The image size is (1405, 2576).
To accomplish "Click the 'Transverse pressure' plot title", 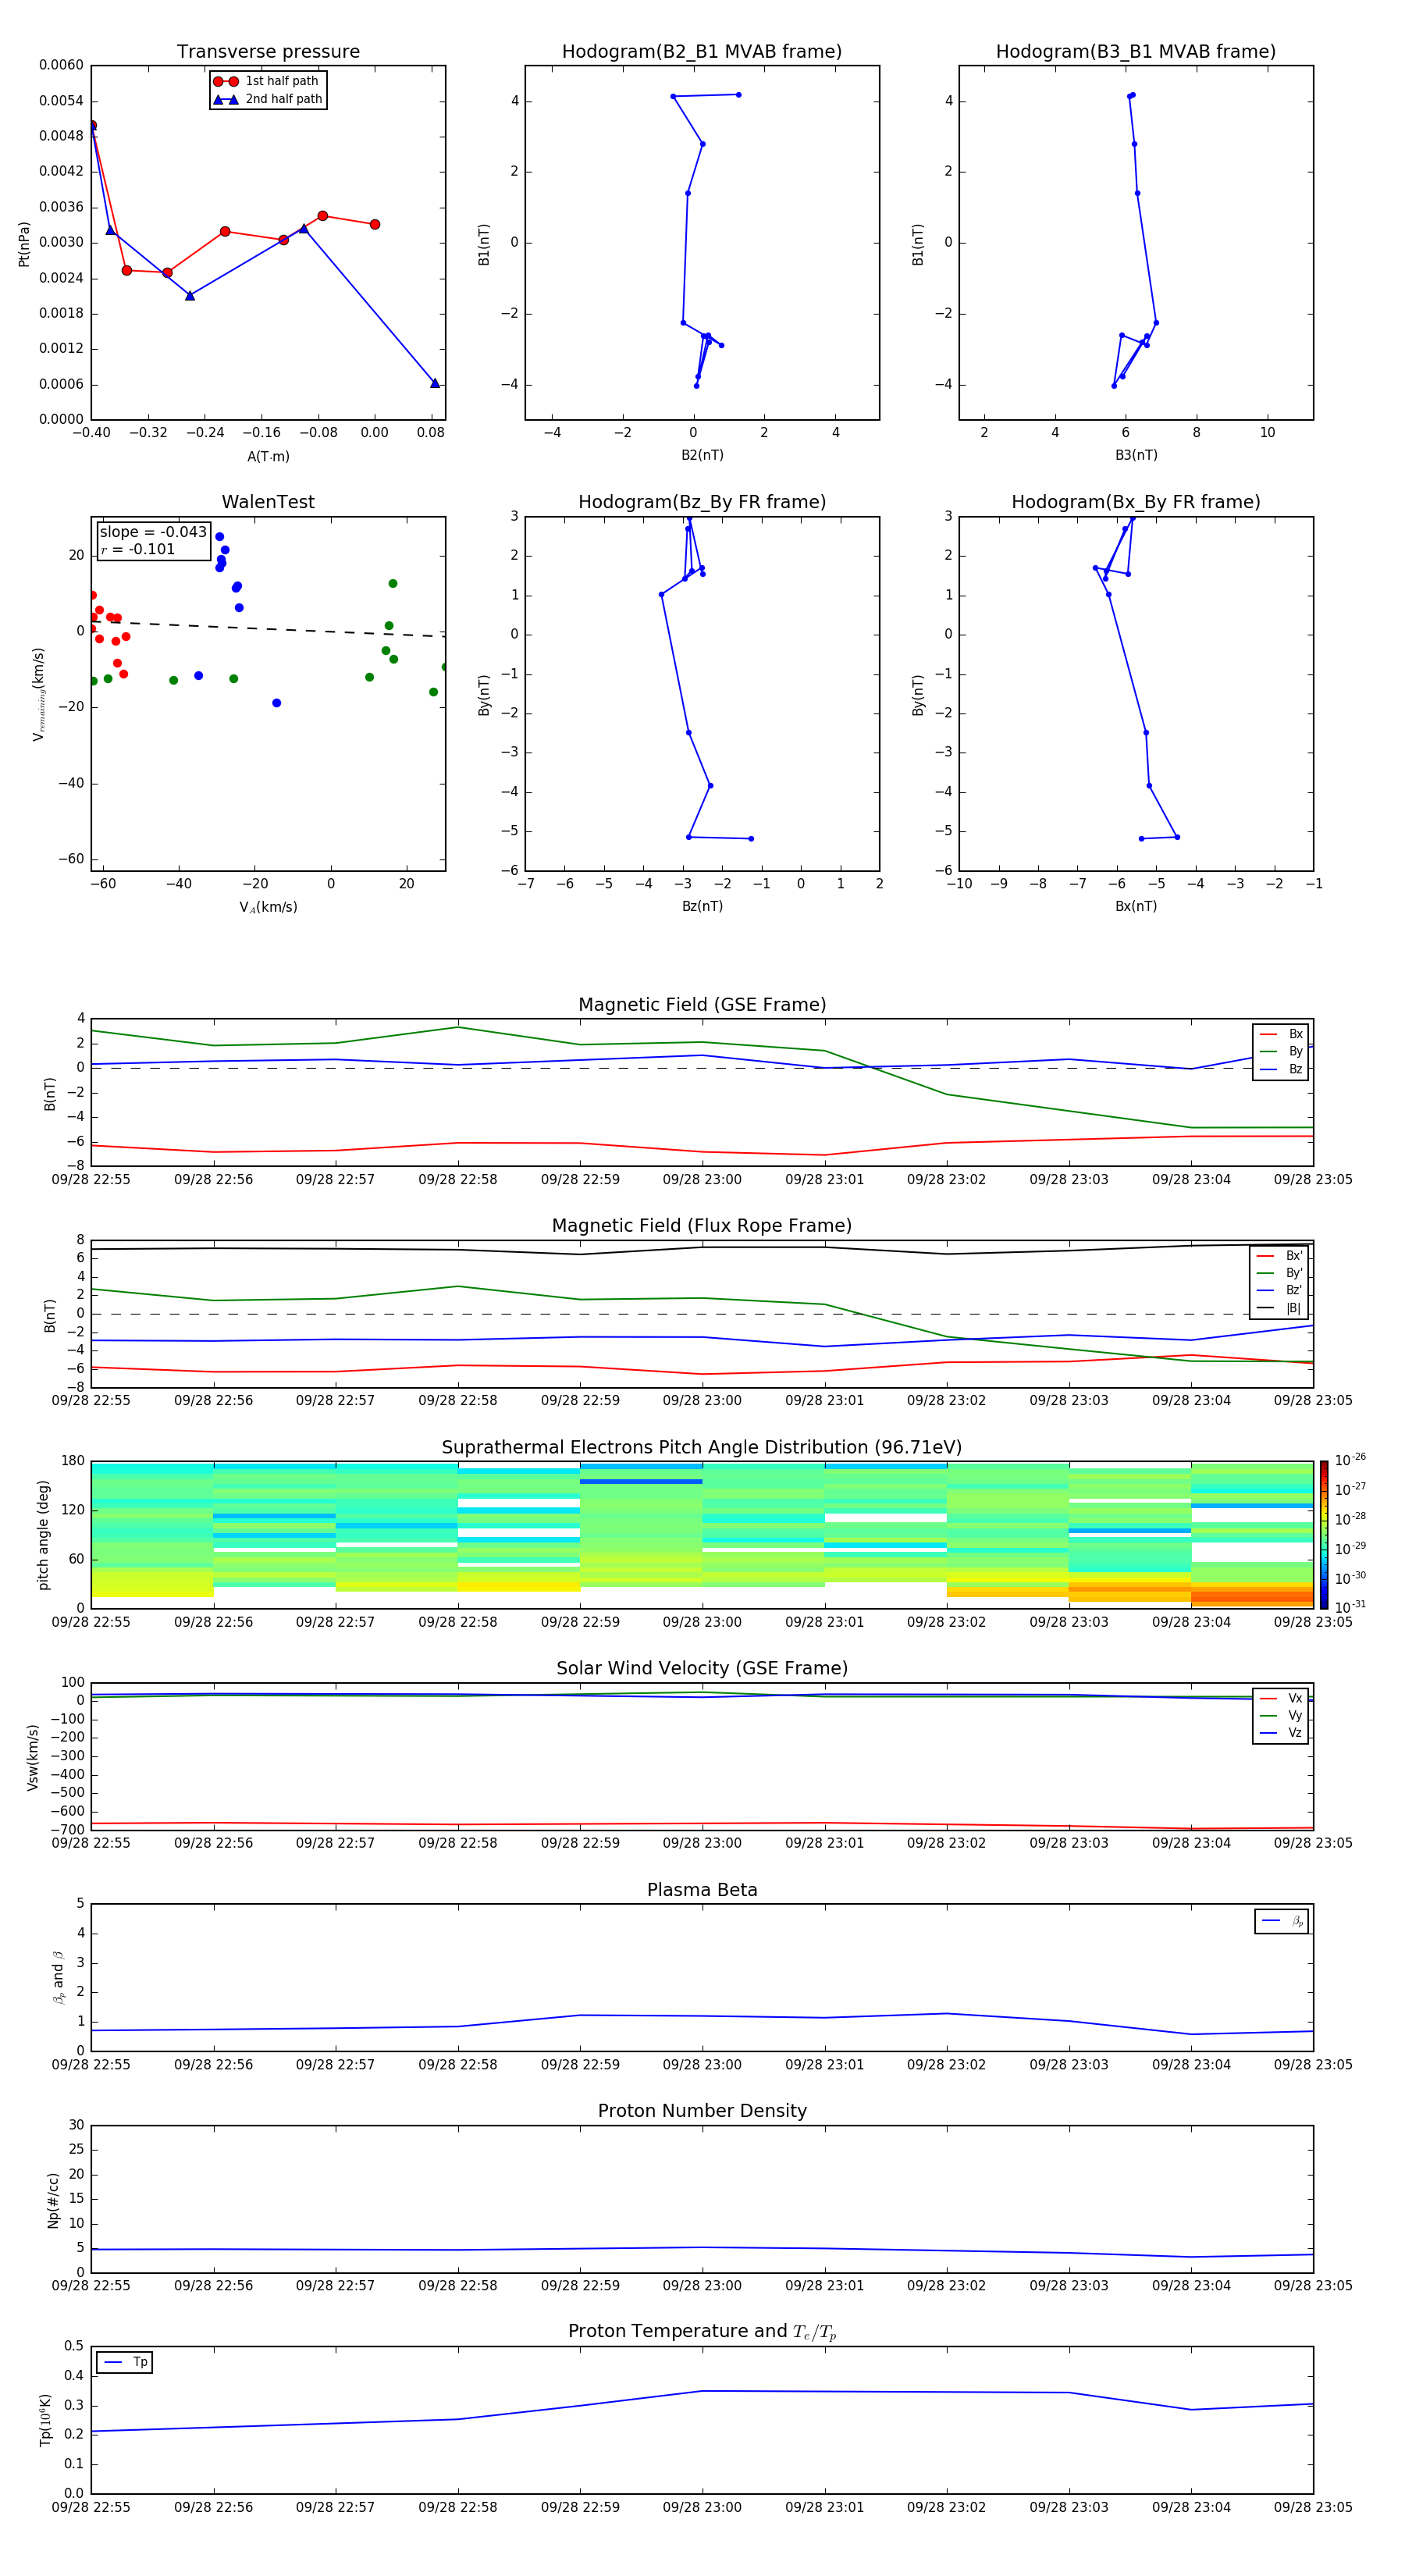I will coord(268,52).
